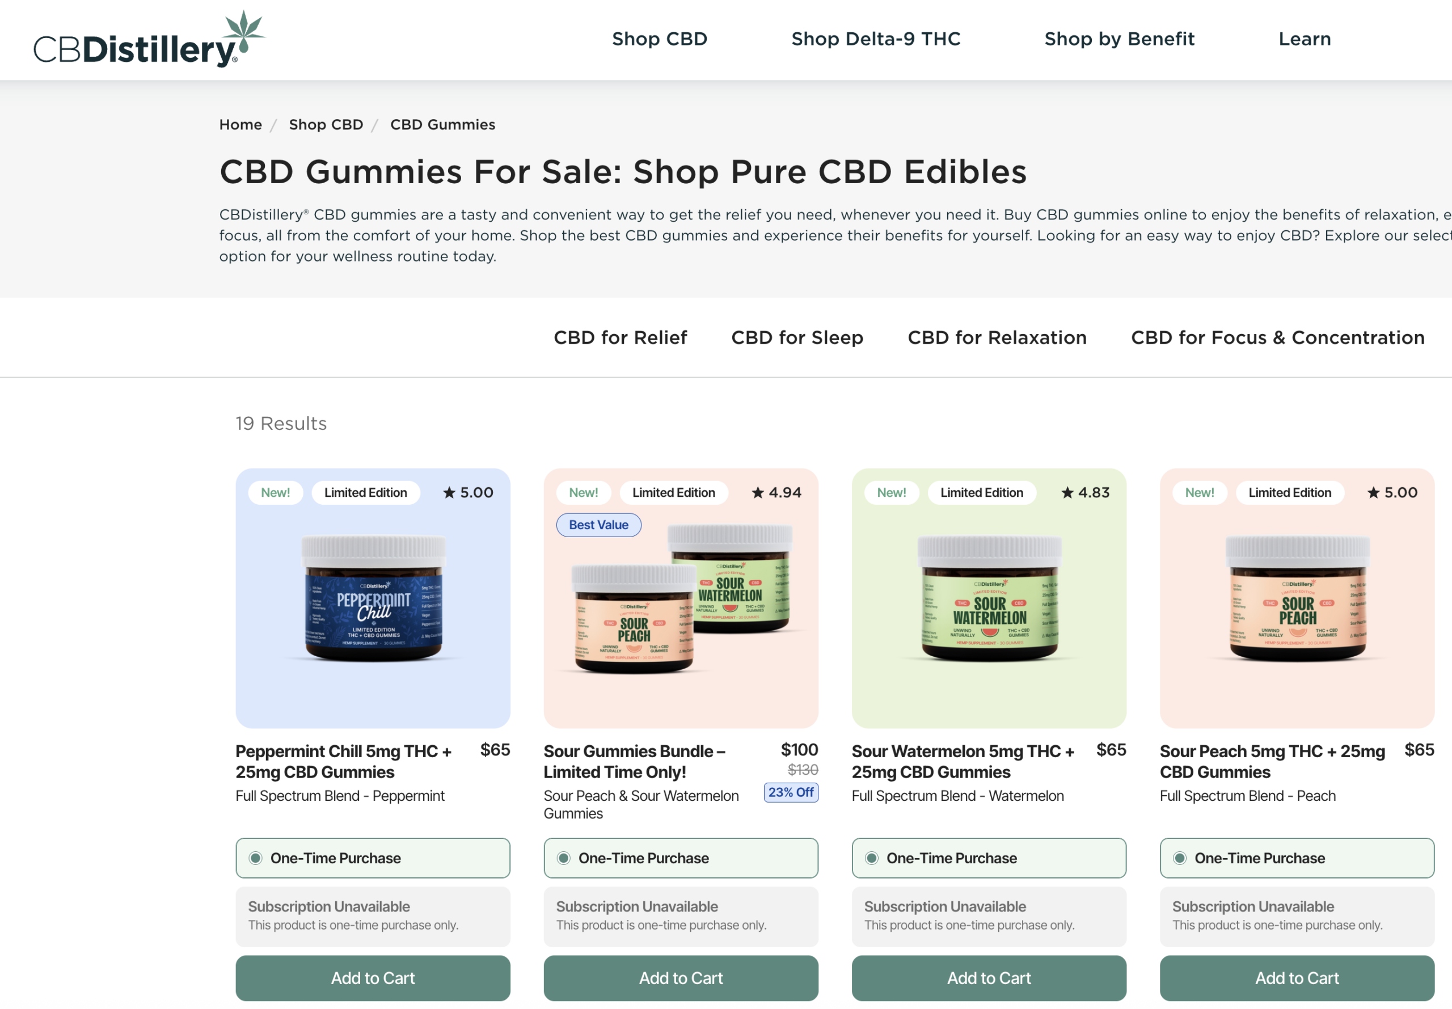1452x1009 pixels.
Task: Select One-Time Purchase for Peppermint Chill
Action: tap(373, 858)
